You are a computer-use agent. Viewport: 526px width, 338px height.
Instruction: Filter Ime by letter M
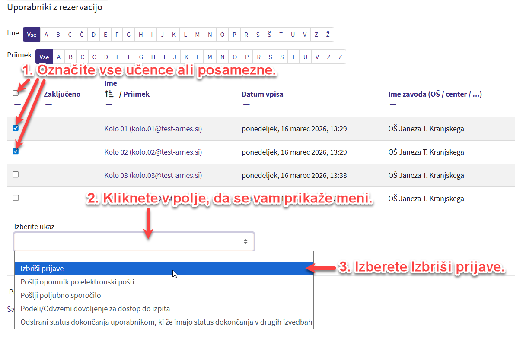point(198,35)
